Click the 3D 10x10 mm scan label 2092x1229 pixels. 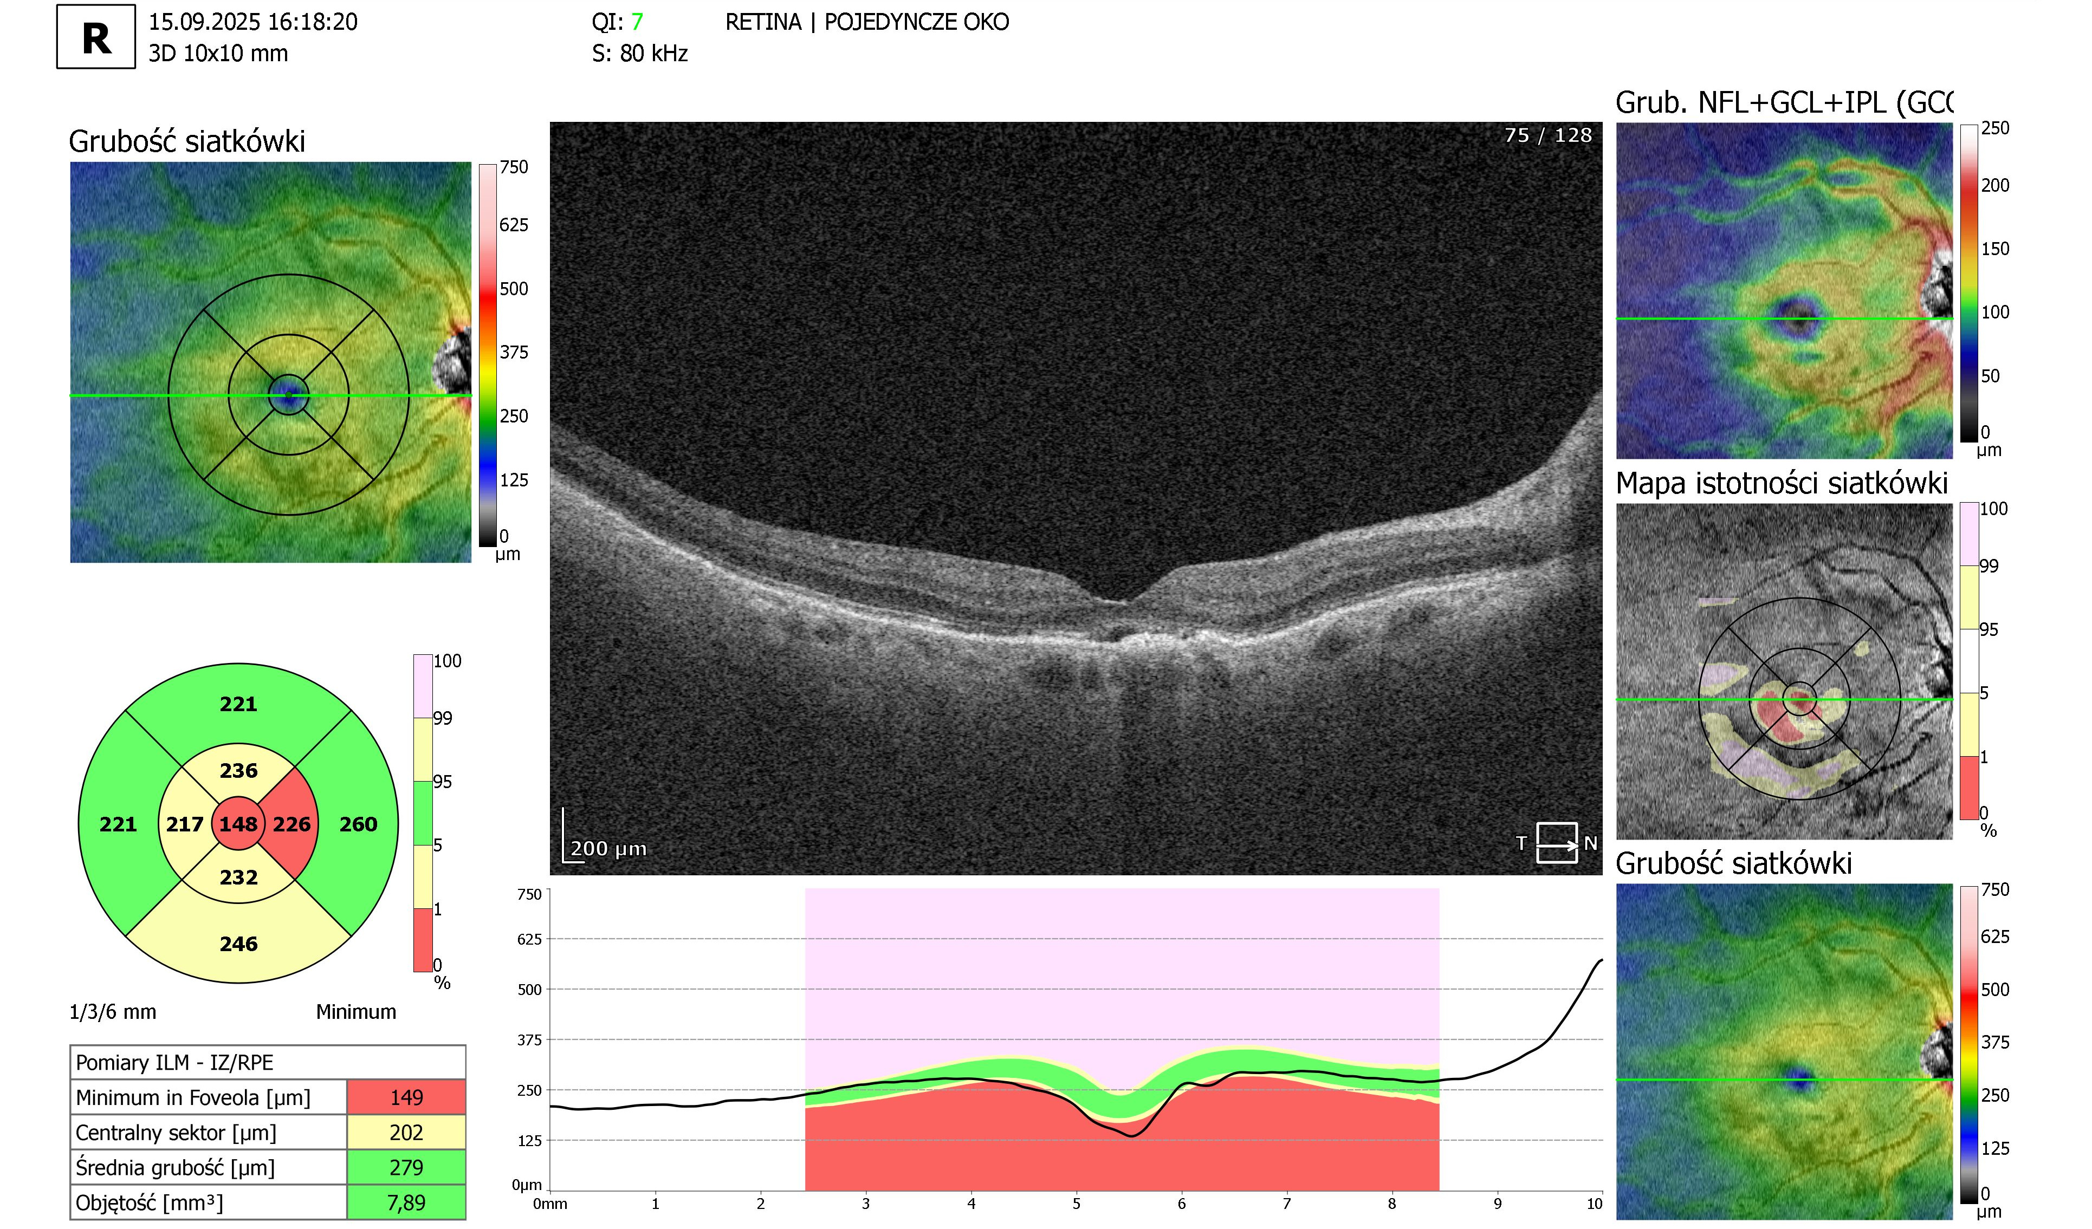tap(218, 53)
